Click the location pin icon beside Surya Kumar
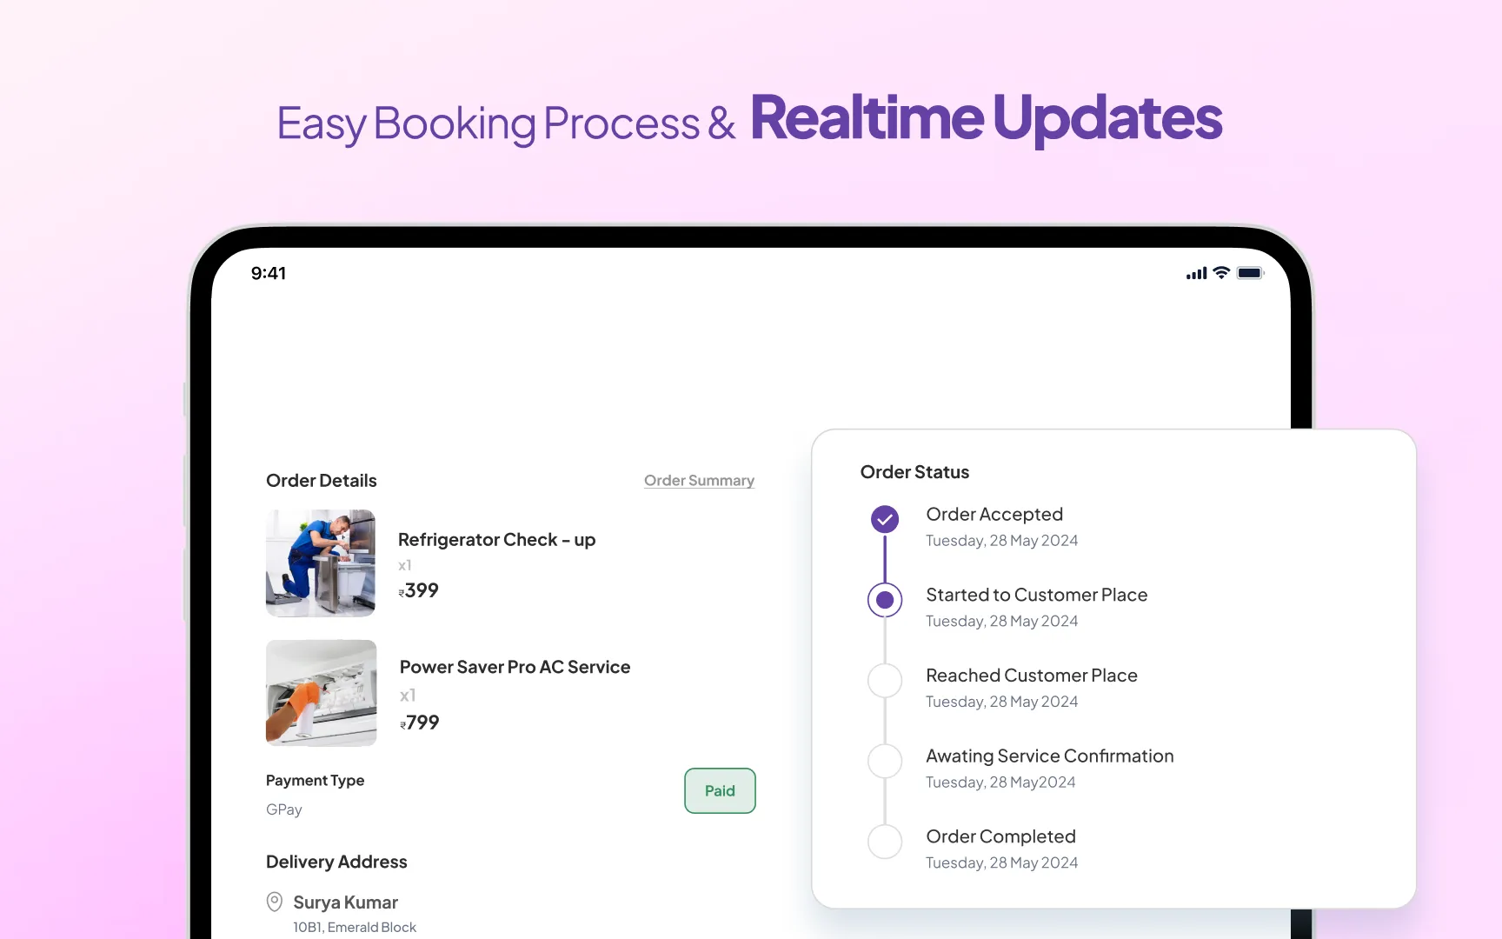The height and width of the screenshot is (939, 1502). pyautogui.click(x=275, y=902)
